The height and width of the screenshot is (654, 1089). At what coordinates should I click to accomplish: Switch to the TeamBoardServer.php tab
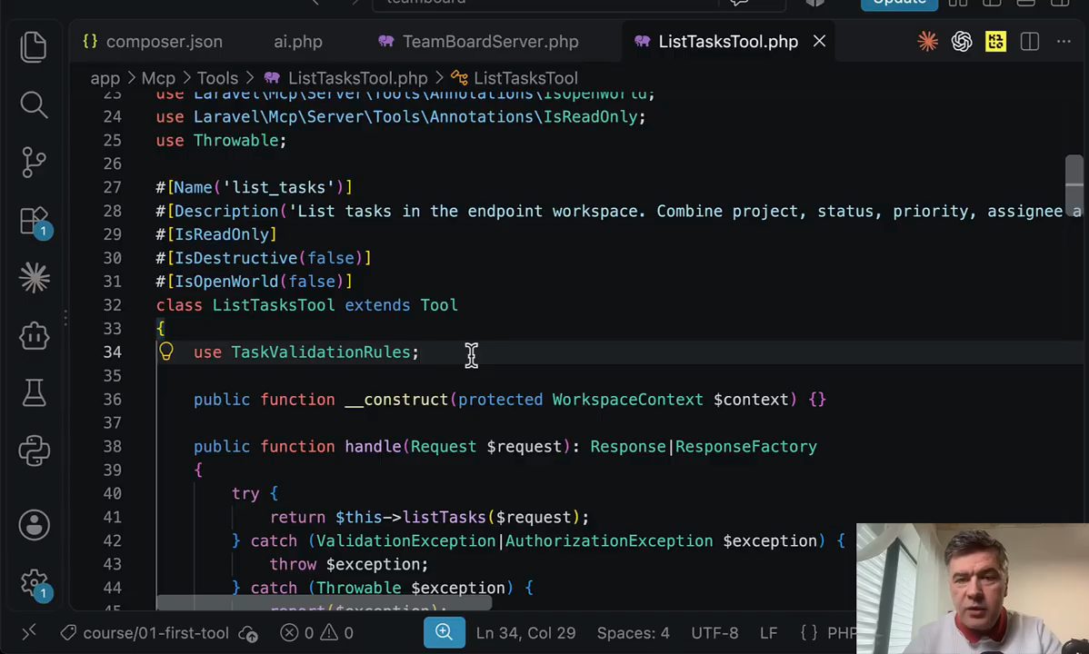pyautogui.click(x=478, y=42)
